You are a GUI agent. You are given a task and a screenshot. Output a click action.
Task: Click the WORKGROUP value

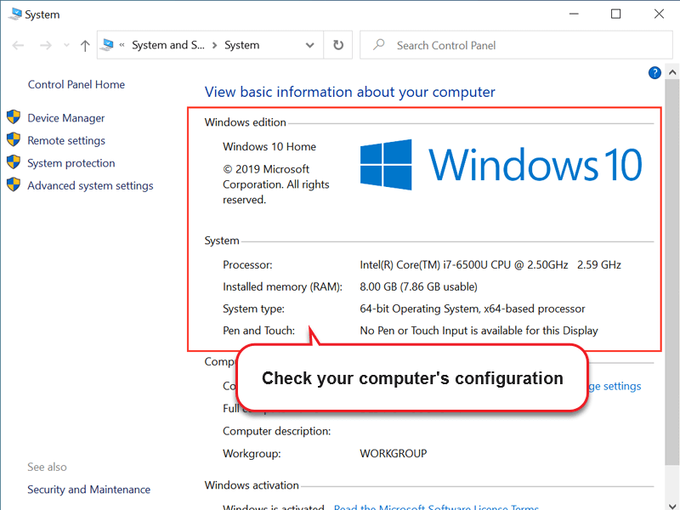point(394,454)
